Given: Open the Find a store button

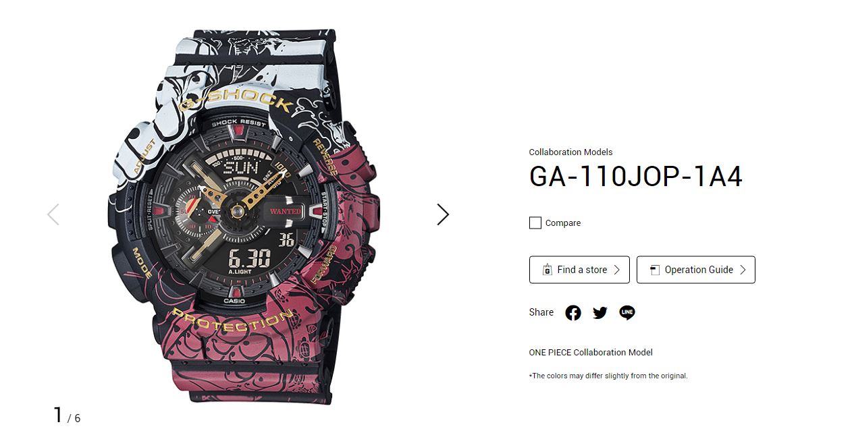Looking at the screenshot, I should point(579,270).
